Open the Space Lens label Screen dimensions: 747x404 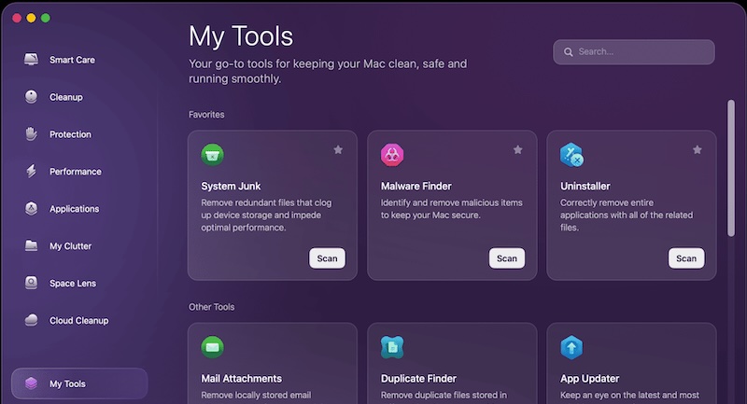coord(73,283)
